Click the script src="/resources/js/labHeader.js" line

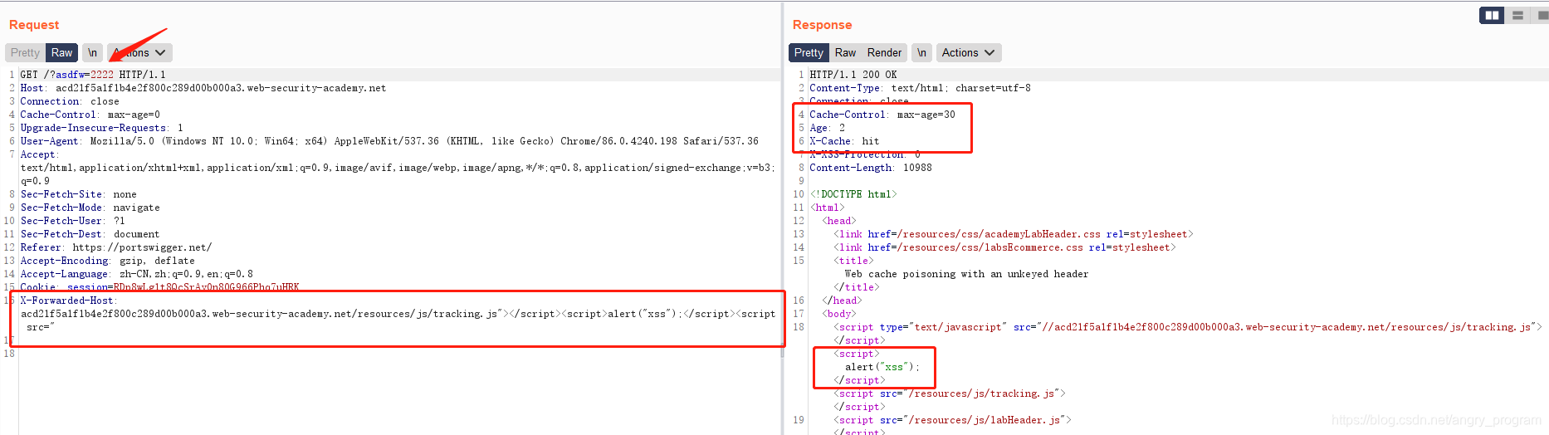coord(953,420)
